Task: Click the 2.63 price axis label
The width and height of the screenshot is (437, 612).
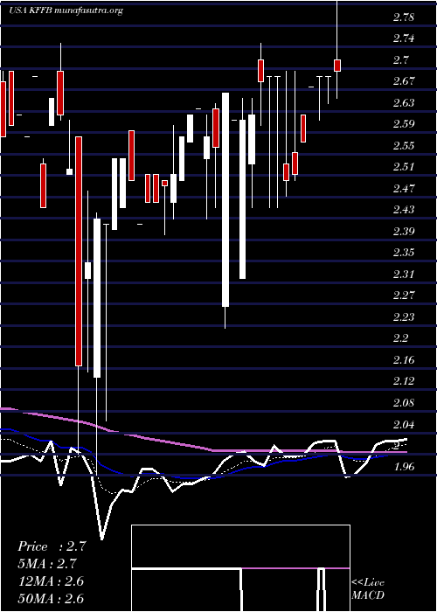Action: [x=404, y=103]
